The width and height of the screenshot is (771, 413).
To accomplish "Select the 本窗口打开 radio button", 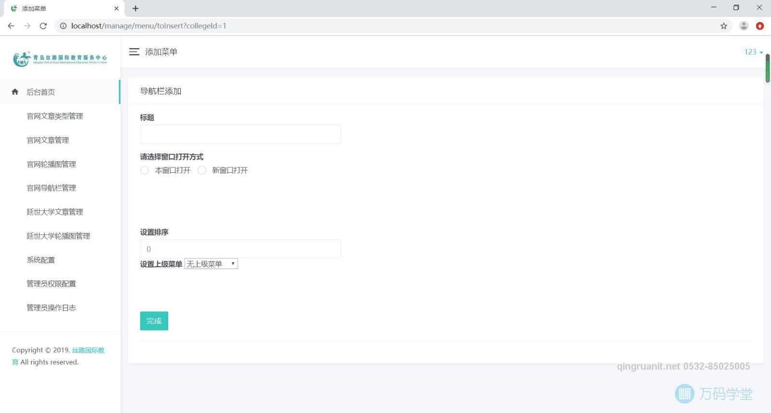I will [145, 170].
